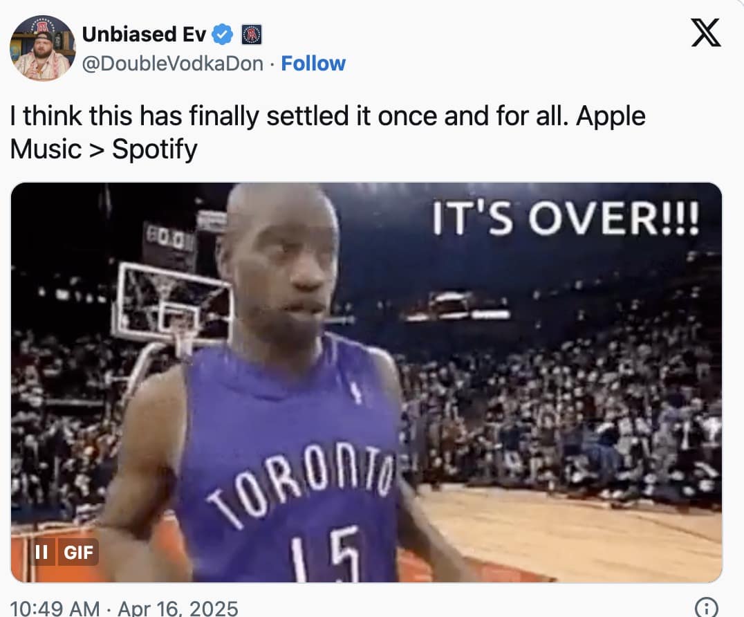Open the Unbiased Ev profile avatar
The image size is (744, 617).
[43, 48]
